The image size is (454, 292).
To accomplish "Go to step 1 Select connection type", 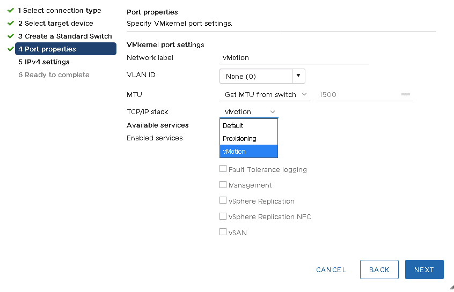I will click(60, 10).
